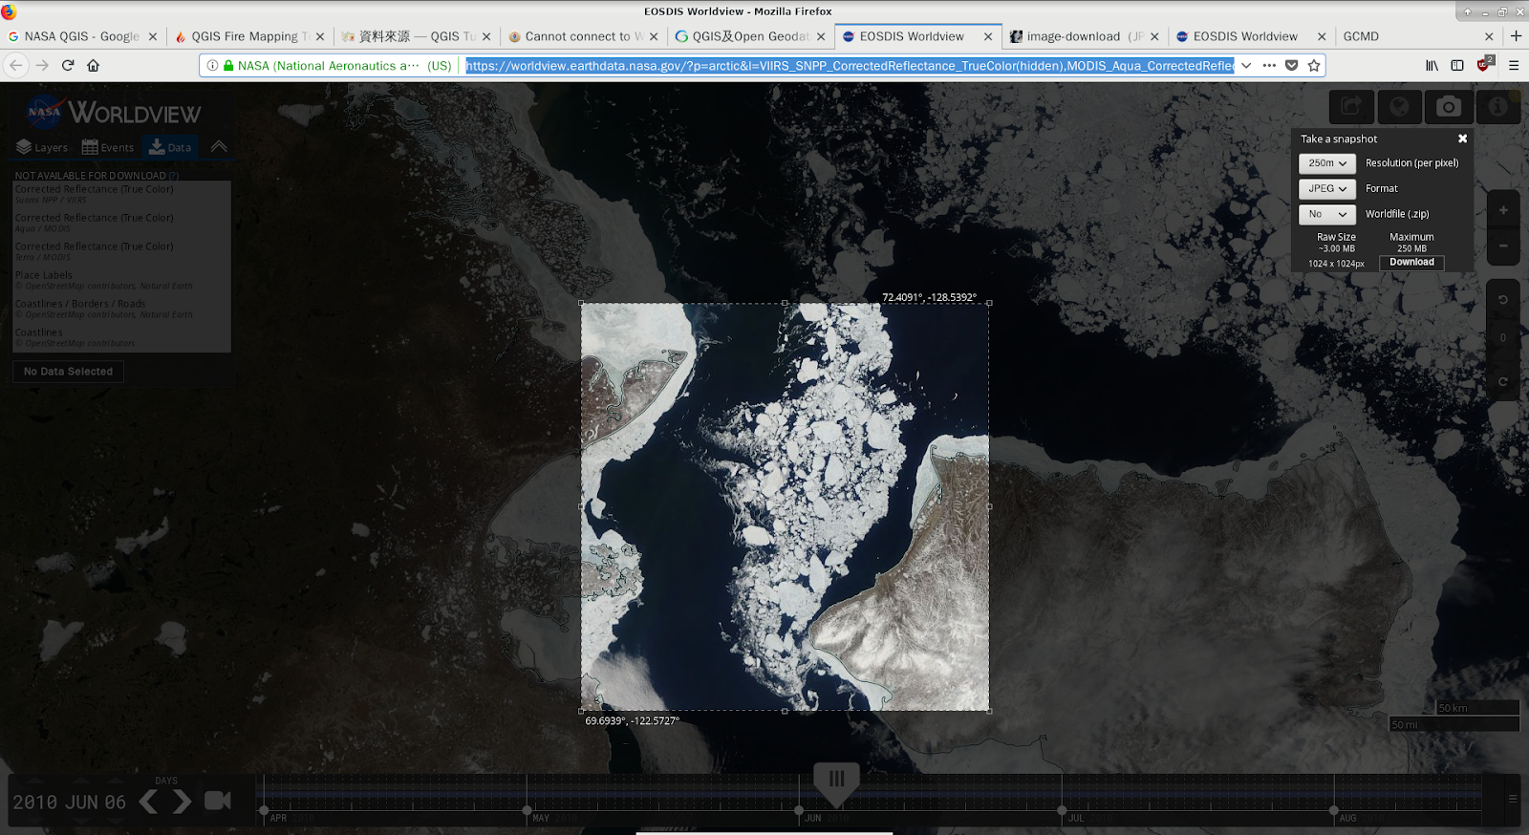Save page to Pocket

click(1292, 65)
